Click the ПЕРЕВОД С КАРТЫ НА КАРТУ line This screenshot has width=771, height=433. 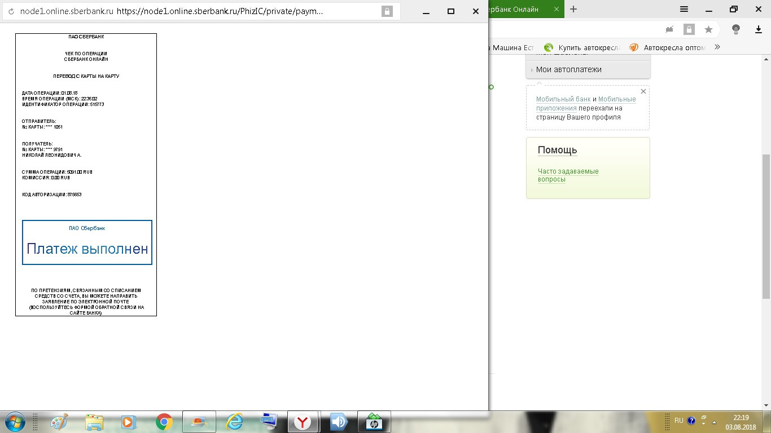coord(86,76)
